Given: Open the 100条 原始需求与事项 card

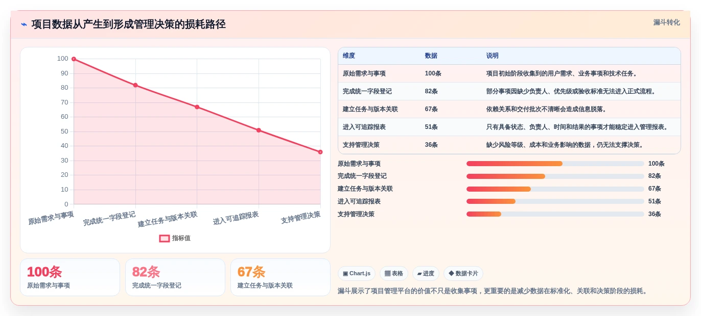Looking at the screenshot, I should tap(70, 277).
